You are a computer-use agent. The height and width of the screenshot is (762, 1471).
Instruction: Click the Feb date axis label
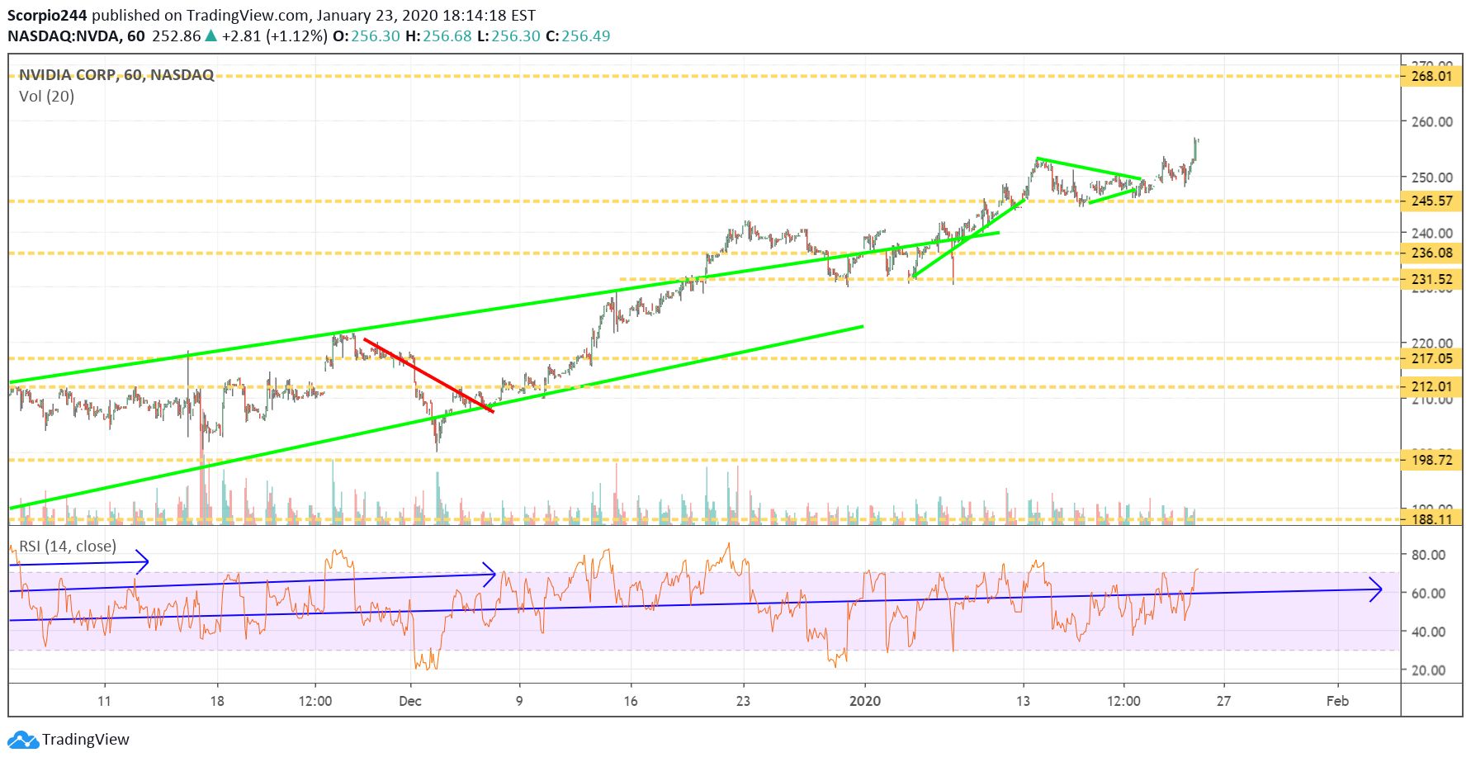[1337, 701]
